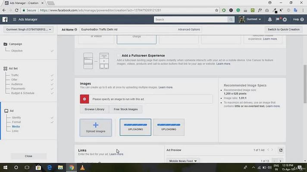Click the Facebook Search field
The image size is (307, 172).
pyautogui.click(x=191, y=19)
